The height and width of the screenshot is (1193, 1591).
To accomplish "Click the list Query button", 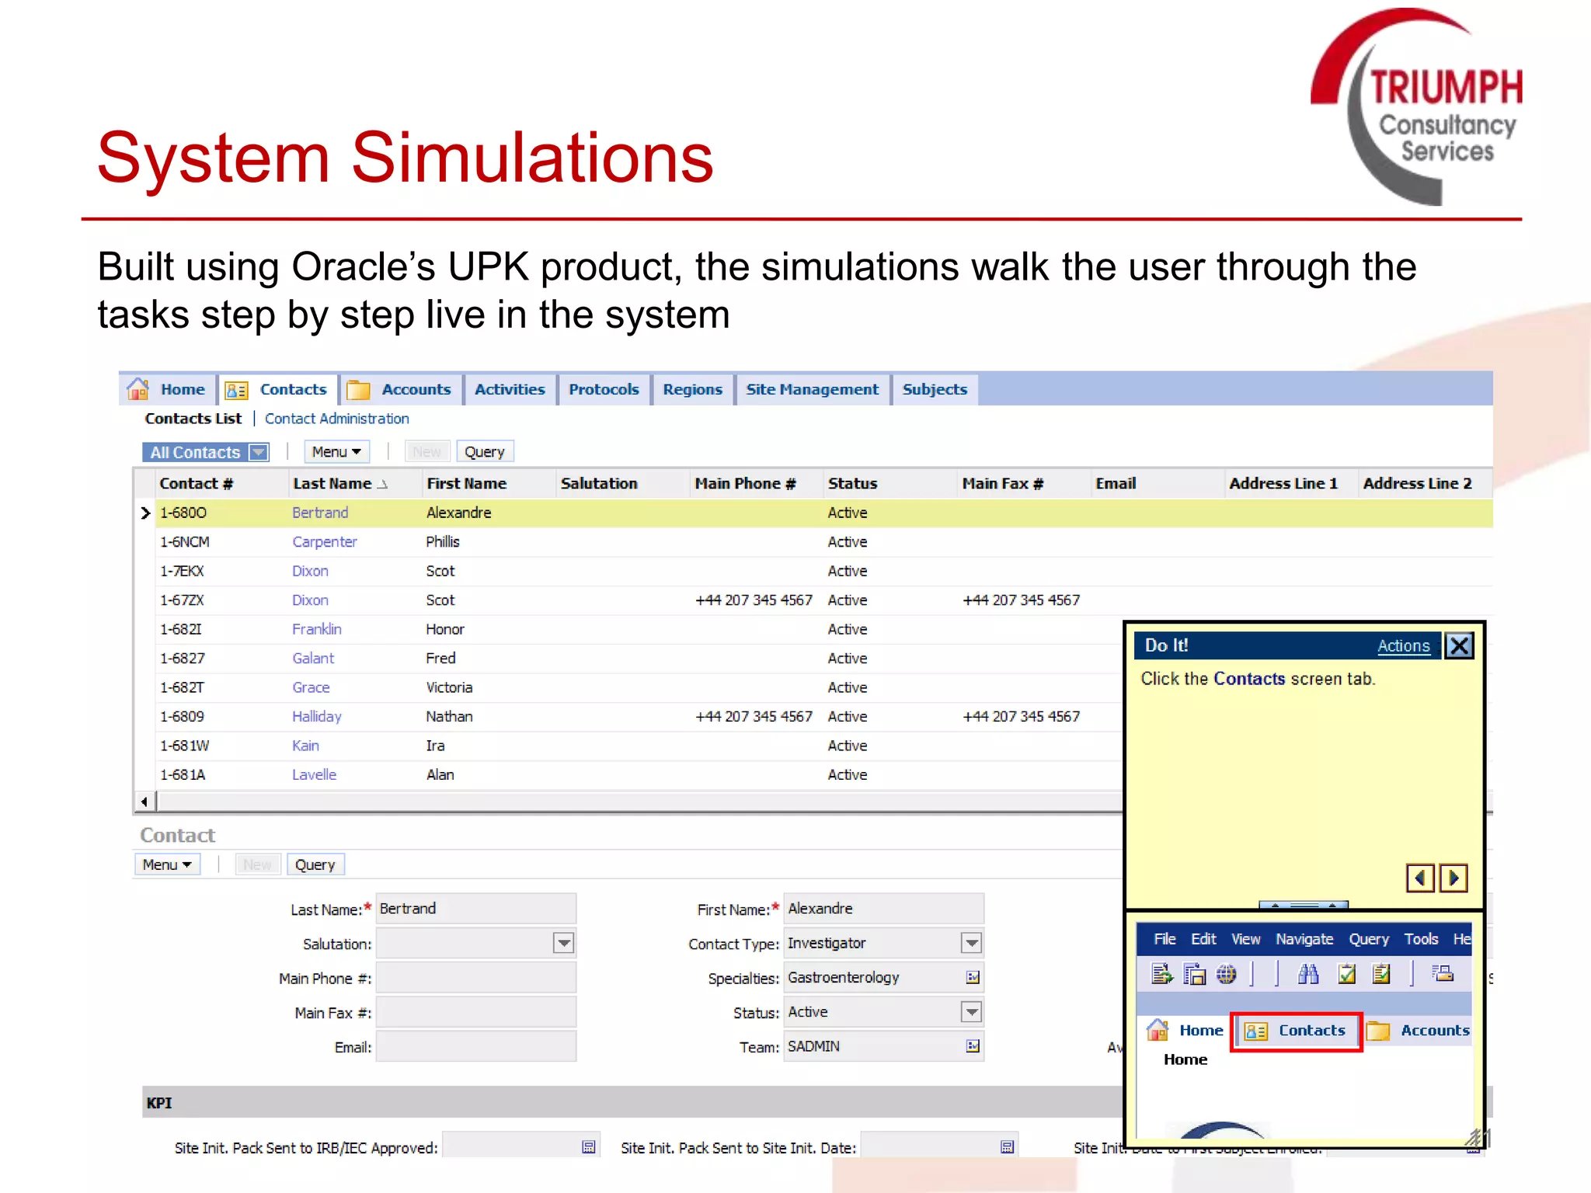I will pyautogui.click(x=485, y=452).
